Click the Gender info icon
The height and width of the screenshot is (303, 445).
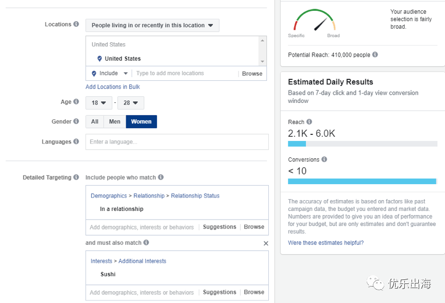[76, 121]
